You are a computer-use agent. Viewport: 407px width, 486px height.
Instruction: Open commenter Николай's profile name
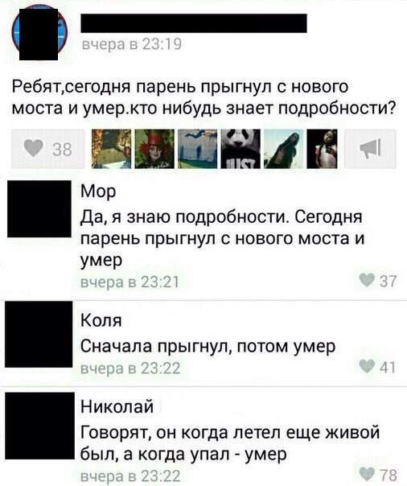pyautogui.click(x=117, y=406)
